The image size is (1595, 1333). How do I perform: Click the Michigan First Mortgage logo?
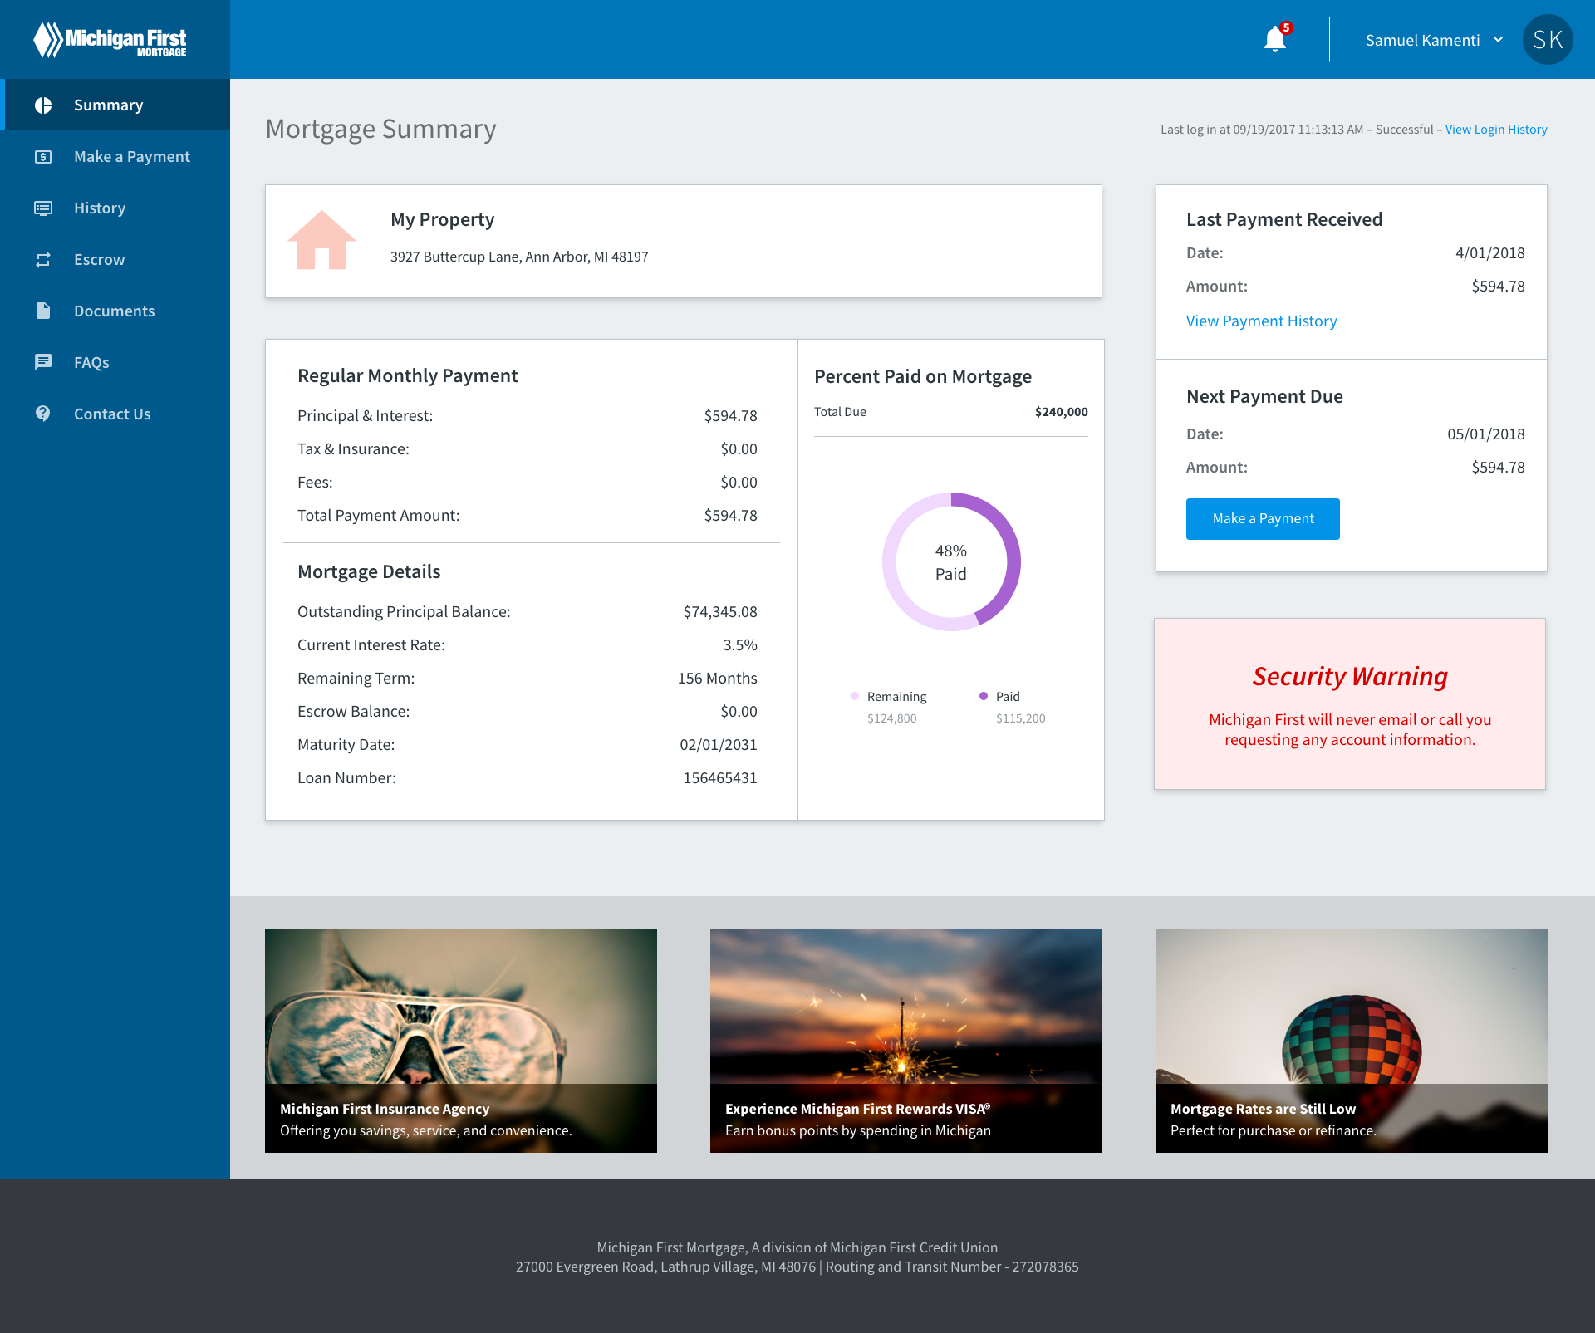pos(110,40)
